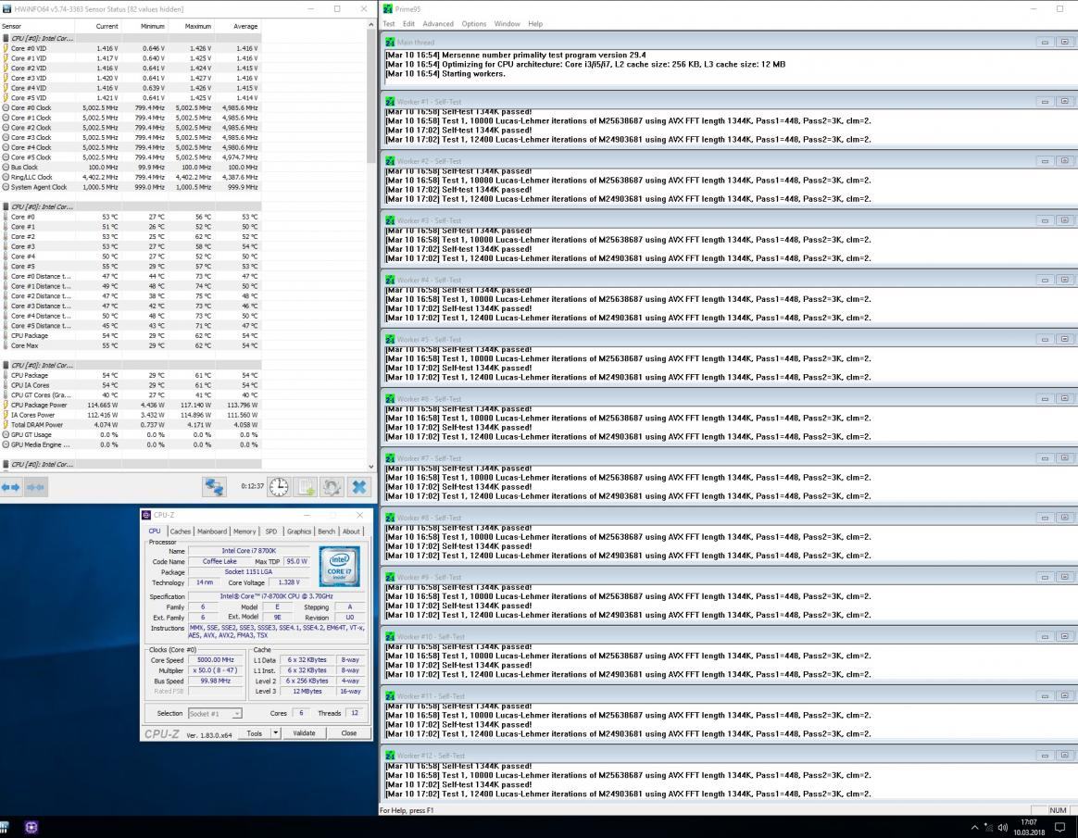Switch to CPU-Z Caches tab
The image size is (1078, 838).
click(180, 532)
